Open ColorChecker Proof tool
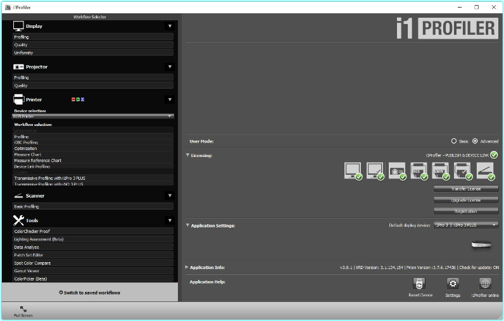Viewport: 504px width, 321px height. point(93,231)
